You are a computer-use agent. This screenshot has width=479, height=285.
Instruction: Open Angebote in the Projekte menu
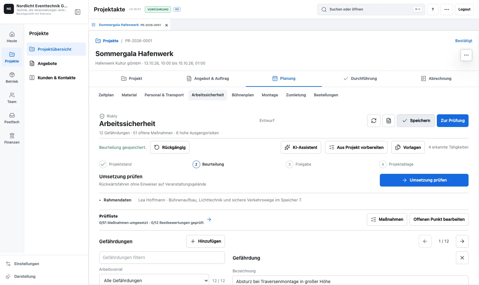(x=56, y=63)
